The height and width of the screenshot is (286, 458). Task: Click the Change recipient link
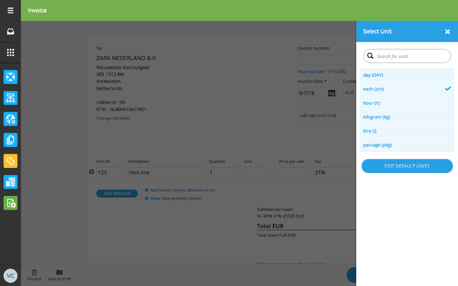(x=113, y=118)
